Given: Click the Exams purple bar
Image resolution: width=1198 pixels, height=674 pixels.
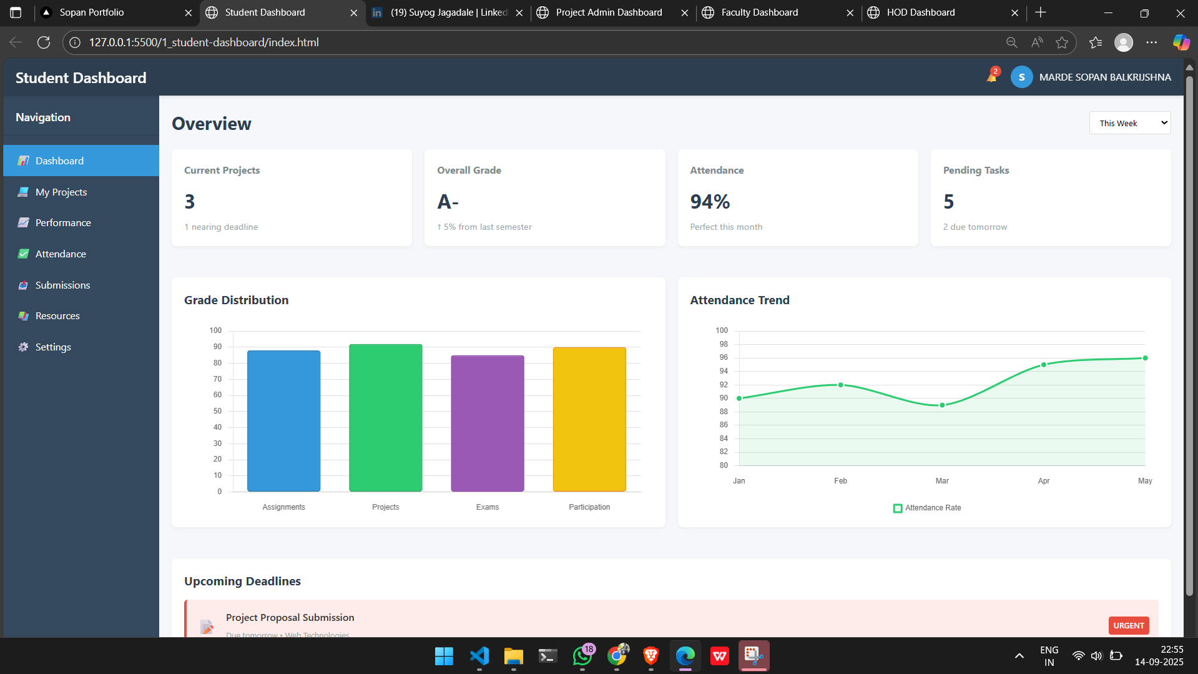Looking at the screenshot, I should [x=488, y=424].
